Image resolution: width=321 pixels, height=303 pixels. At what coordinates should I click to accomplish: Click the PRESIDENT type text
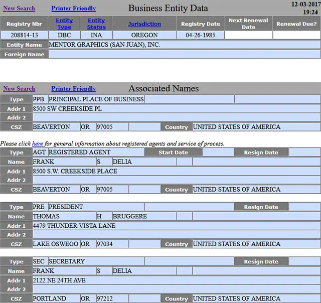coord(66,207)
